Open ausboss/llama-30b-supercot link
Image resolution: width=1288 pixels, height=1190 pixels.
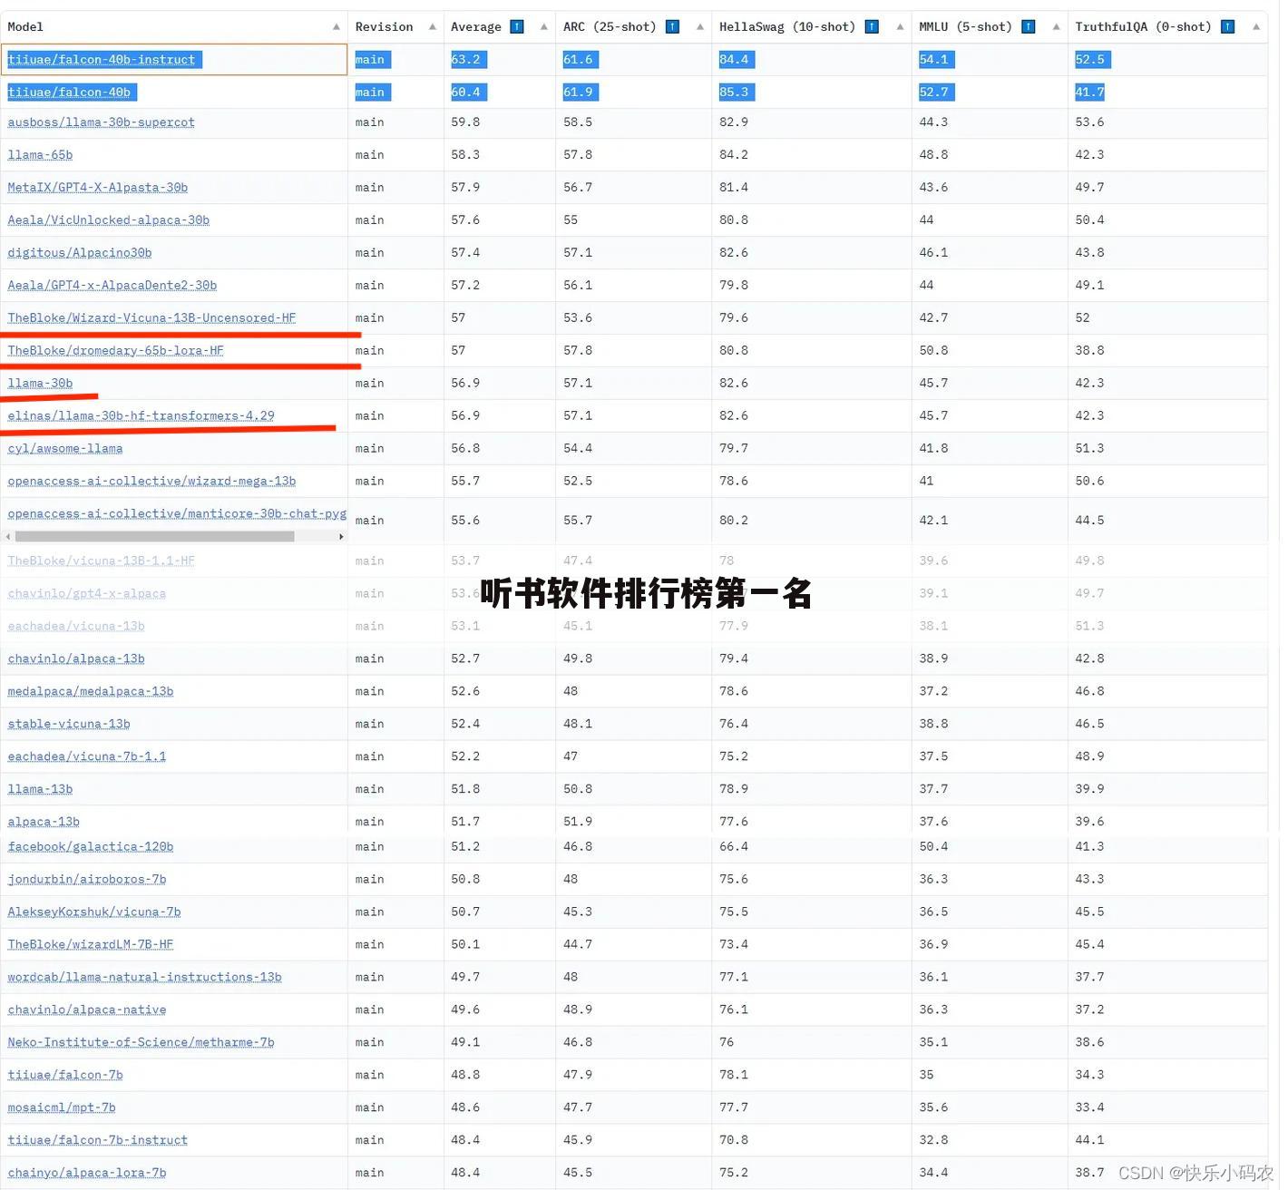(x=101, y=122)
